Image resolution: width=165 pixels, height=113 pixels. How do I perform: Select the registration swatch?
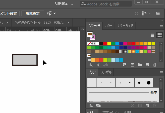point(93,43)
